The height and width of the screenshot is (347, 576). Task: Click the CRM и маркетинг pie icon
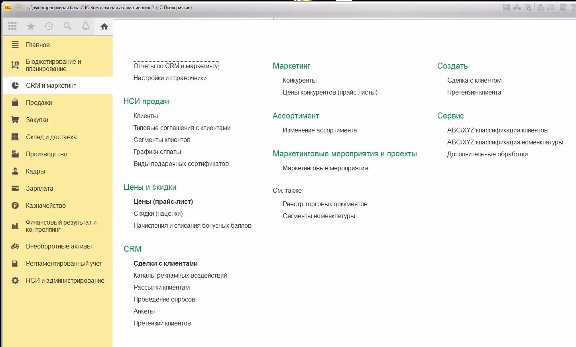click(15, 85)
